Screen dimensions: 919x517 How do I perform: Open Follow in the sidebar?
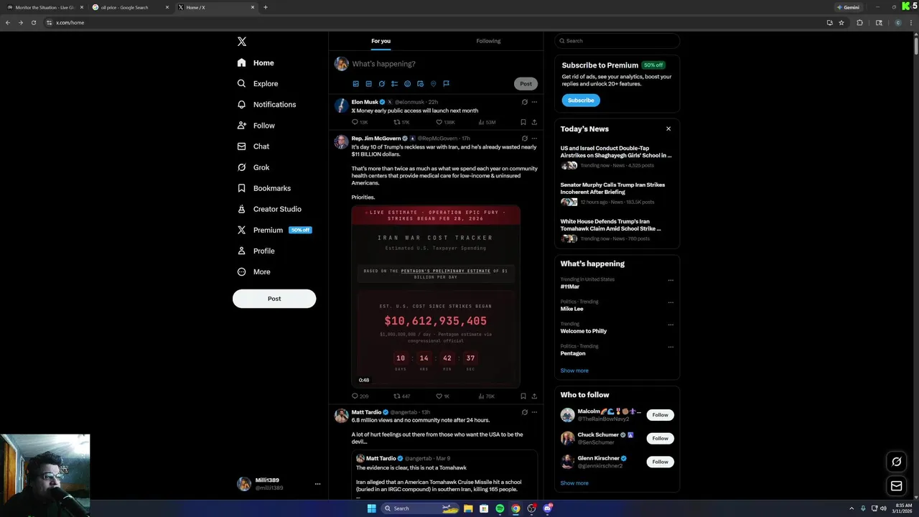(x=256, y=126)
